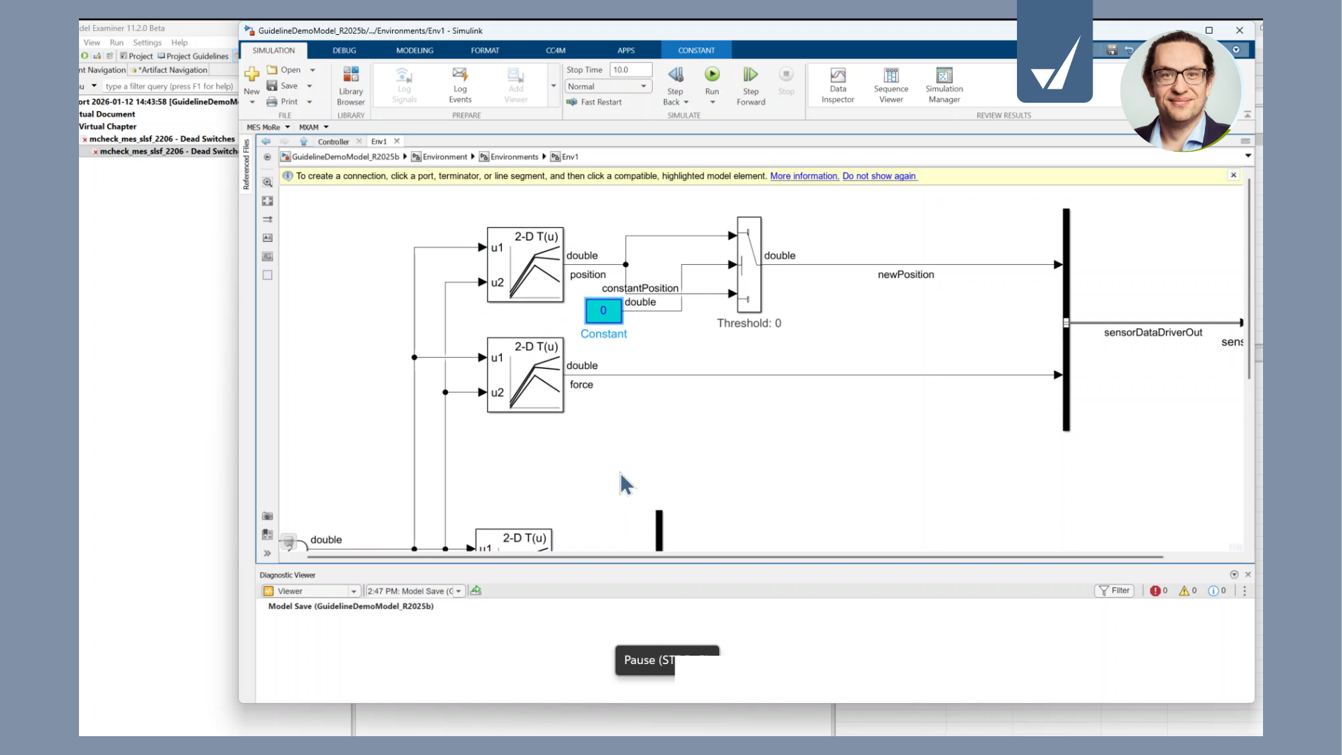Screen dimensions: 1342x755
Task: Open the Viewer dropdown in Diagnostic Viewer
Action: point(354,591)
